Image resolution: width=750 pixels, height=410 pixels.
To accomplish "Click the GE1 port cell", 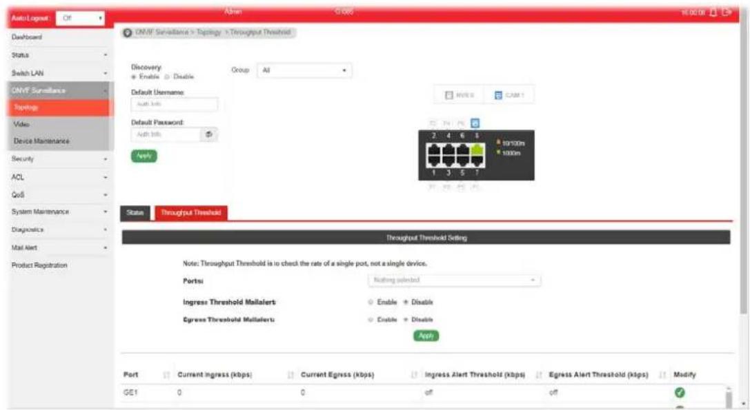I will (130, 392).
